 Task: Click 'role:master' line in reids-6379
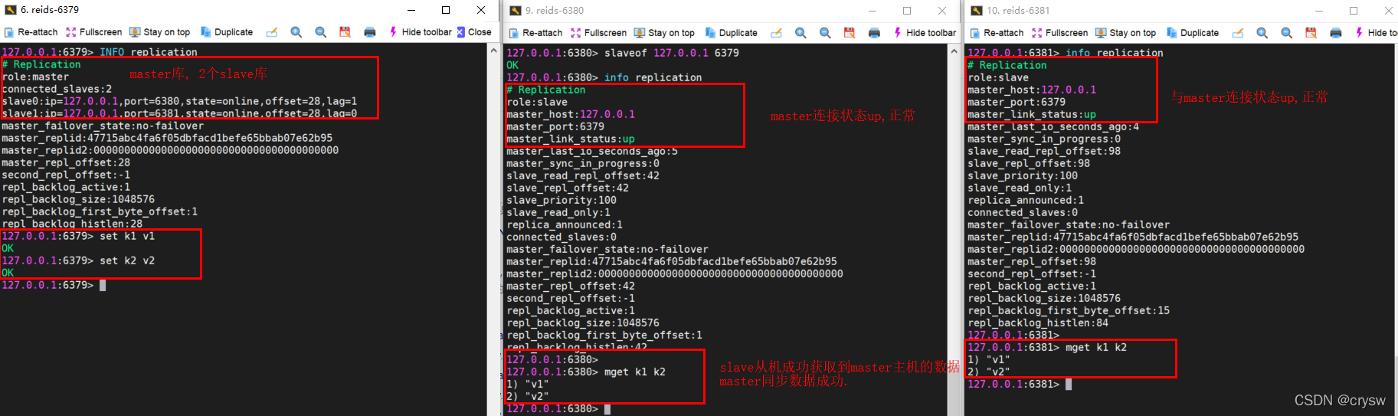pos(35,77)
